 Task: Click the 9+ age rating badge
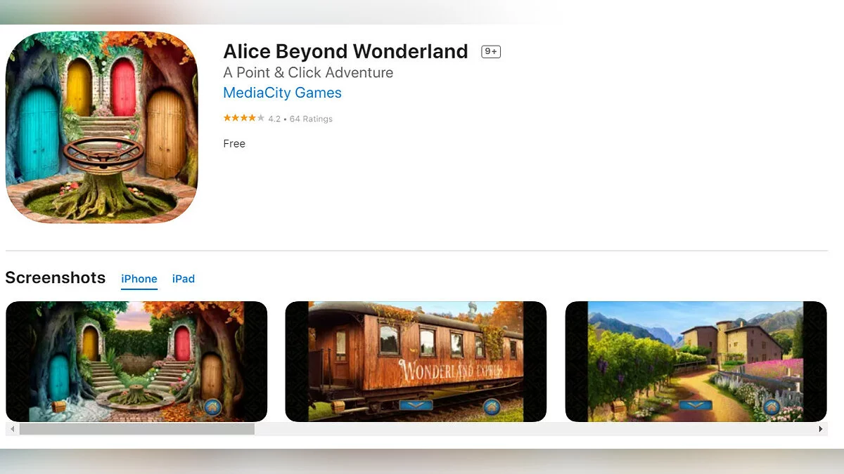491,51
